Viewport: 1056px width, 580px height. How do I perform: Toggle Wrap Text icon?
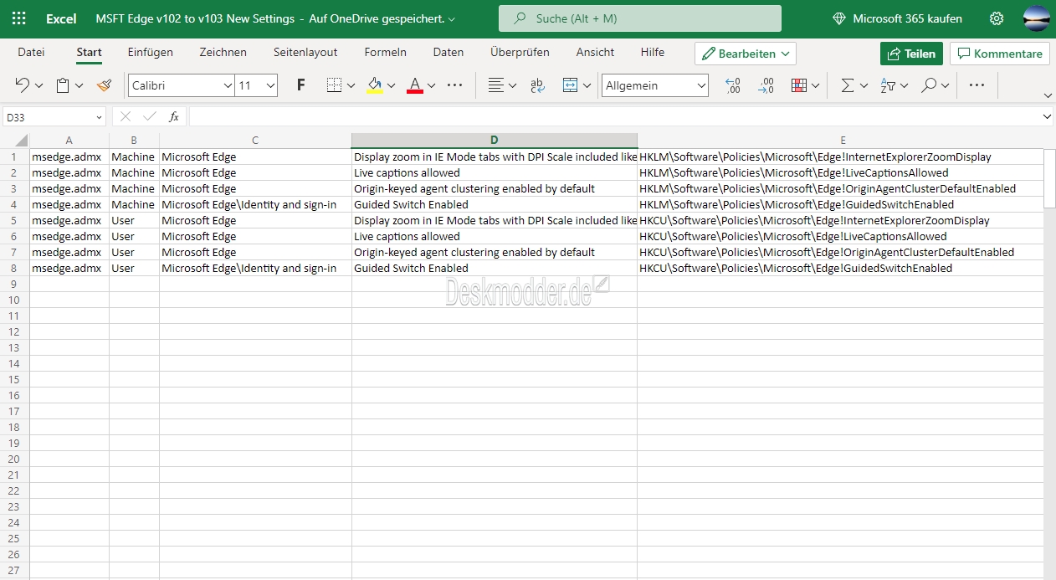(x=537, y=85)
